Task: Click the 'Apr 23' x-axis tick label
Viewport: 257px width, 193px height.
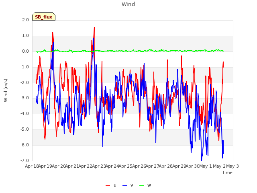Action: (x=99, y=166)
